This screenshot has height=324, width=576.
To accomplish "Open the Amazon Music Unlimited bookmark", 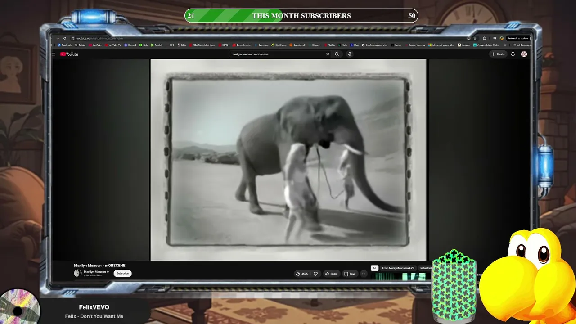I will point(486,45).
